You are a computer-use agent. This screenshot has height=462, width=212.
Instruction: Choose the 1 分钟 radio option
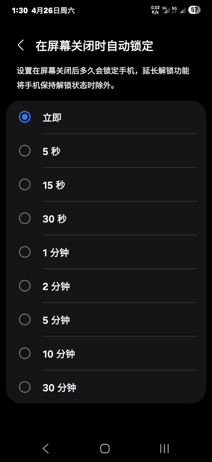pyautogui.click(x=25, y=252)
